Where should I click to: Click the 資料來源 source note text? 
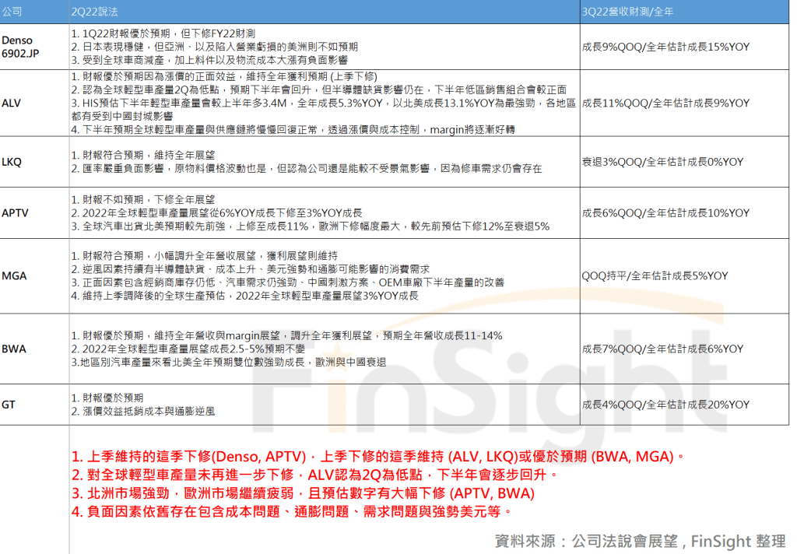[x=640, y=541]
